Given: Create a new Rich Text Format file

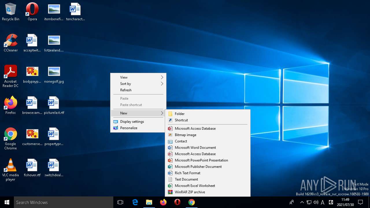Looking at the screenshot, I should tap(208, 173).
